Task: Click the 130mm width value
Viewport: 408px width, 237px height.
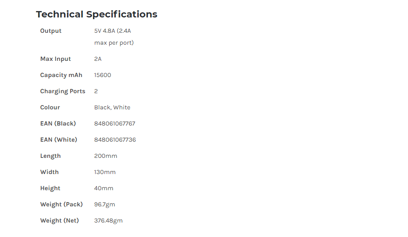Action: click(105, 172)
